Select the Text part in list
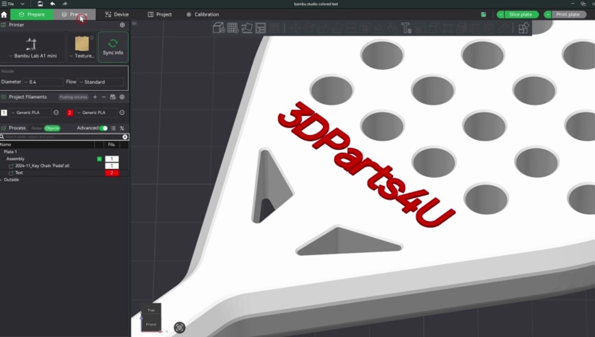 pos(19,173)
